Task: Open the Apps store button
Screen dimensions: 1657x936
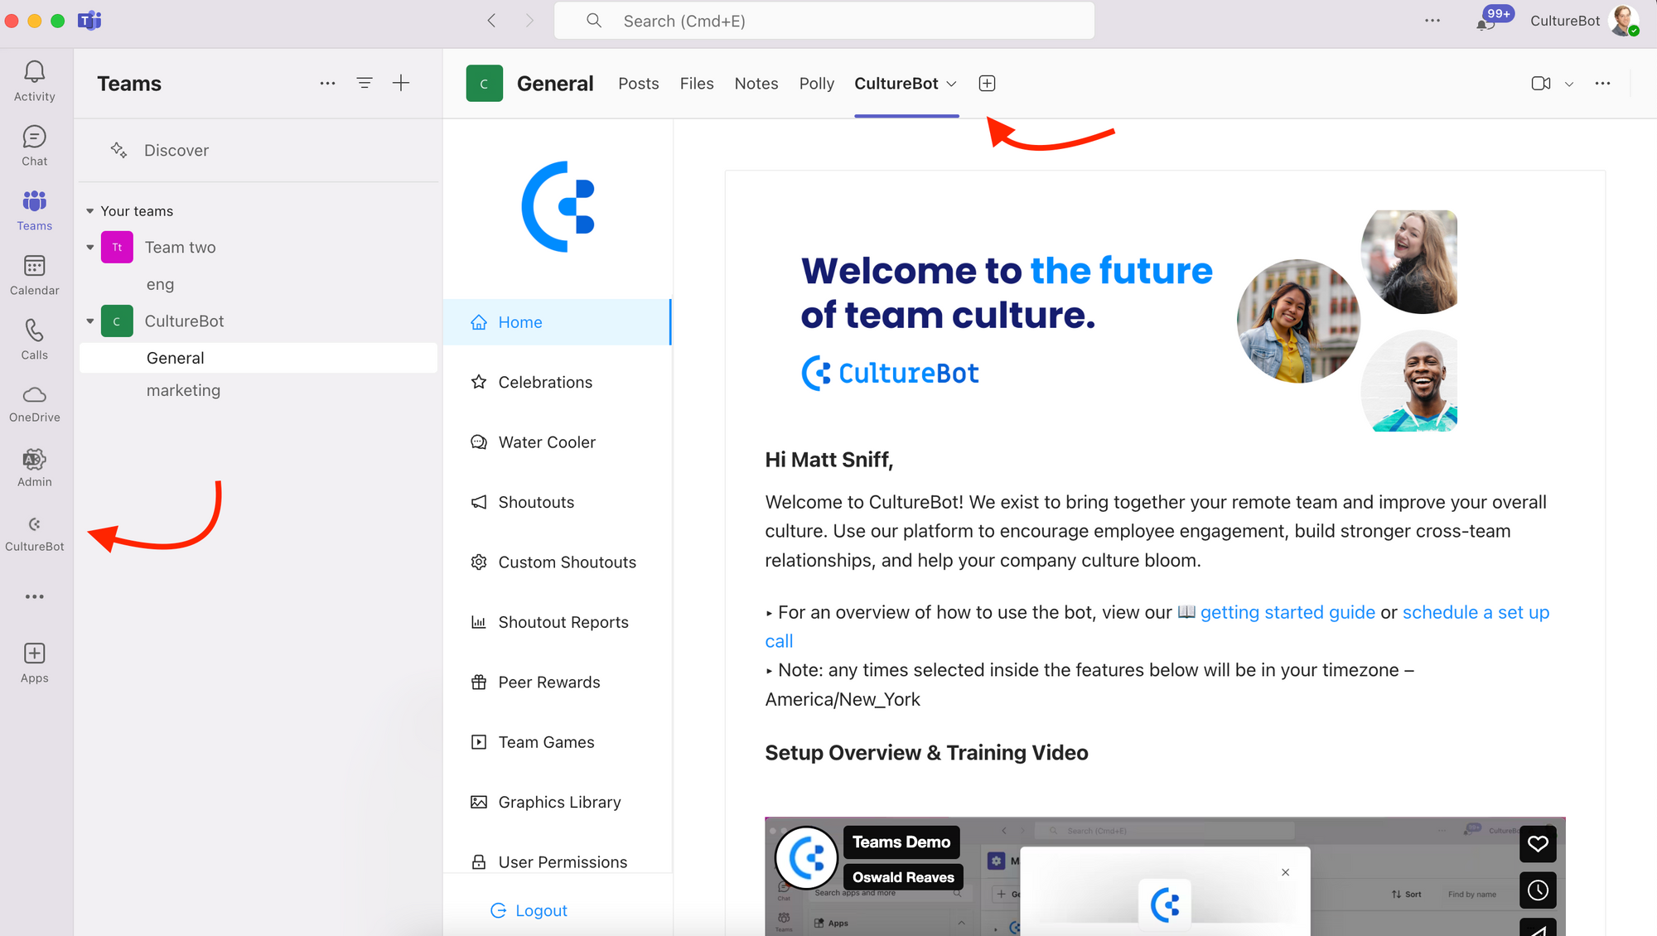Action: point(34,663)
